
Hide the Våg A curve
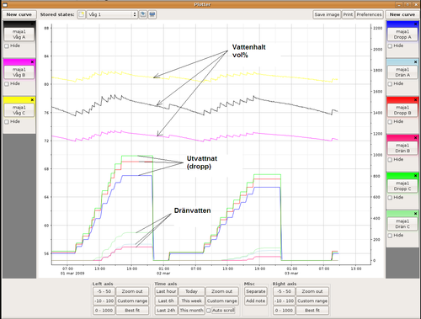(7, 46)
